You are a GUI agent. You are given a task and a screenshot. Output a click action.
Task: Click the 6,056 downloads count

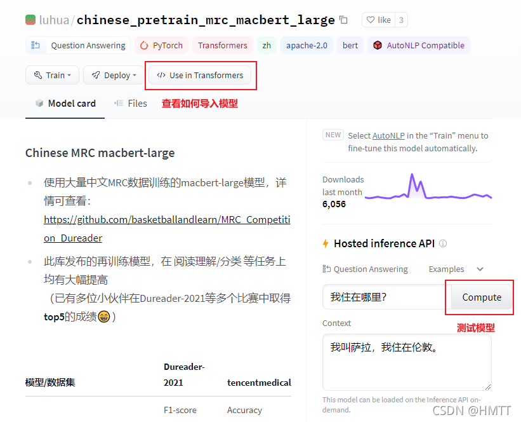(x=334, y=204)
